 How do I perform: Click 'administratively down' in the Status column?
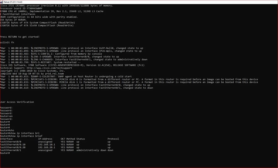click(x=91, y=150)
